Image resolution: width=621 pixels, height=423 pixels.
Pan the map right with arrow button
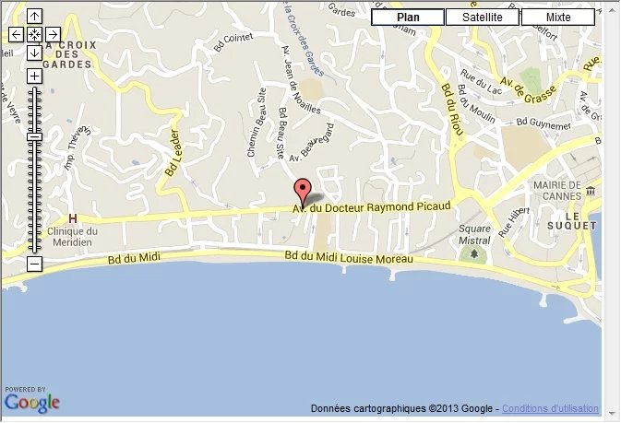point(54,35)
